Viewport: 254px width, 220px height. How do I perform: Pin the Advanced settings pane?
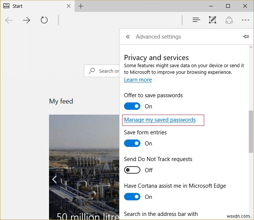245,37
